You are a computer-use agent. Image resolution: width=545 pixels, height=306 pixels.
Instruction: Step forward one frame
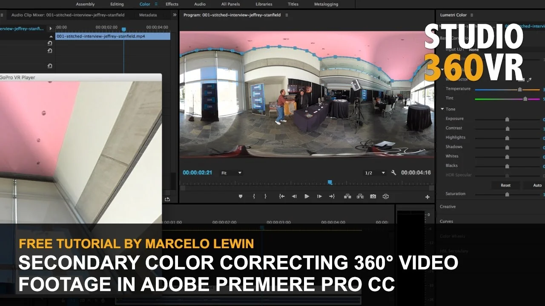click(x=319, y=196)
